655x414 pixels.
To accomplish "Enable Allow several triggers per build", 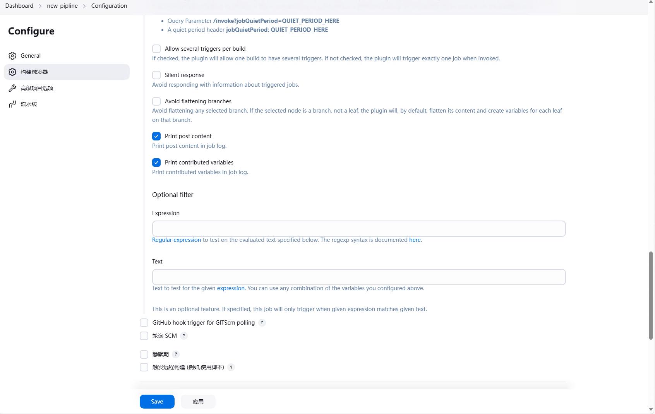I will 156,49.
